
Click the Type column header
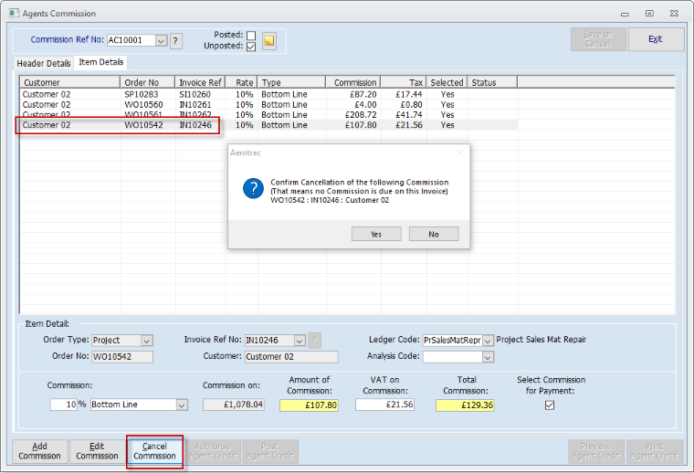(291, 82)
